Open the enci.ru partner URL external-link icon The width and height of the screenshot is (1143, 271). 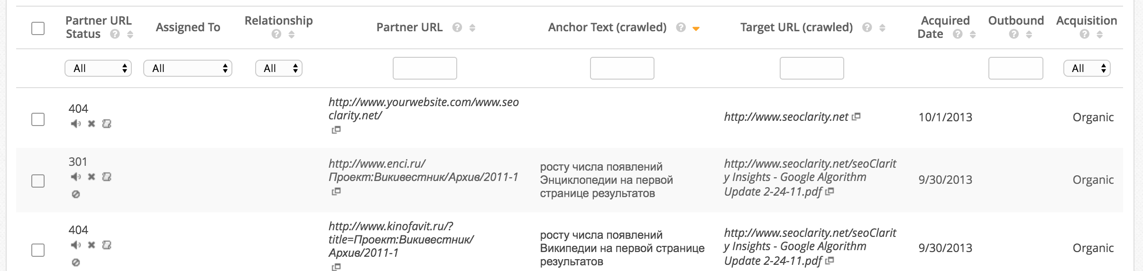(336, 191)
